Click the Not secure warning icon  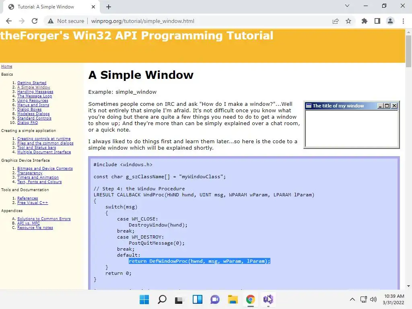click(51, 21)
